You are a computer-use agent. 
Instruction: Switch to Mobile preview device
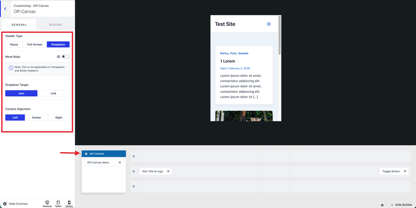tap(69, 204)
